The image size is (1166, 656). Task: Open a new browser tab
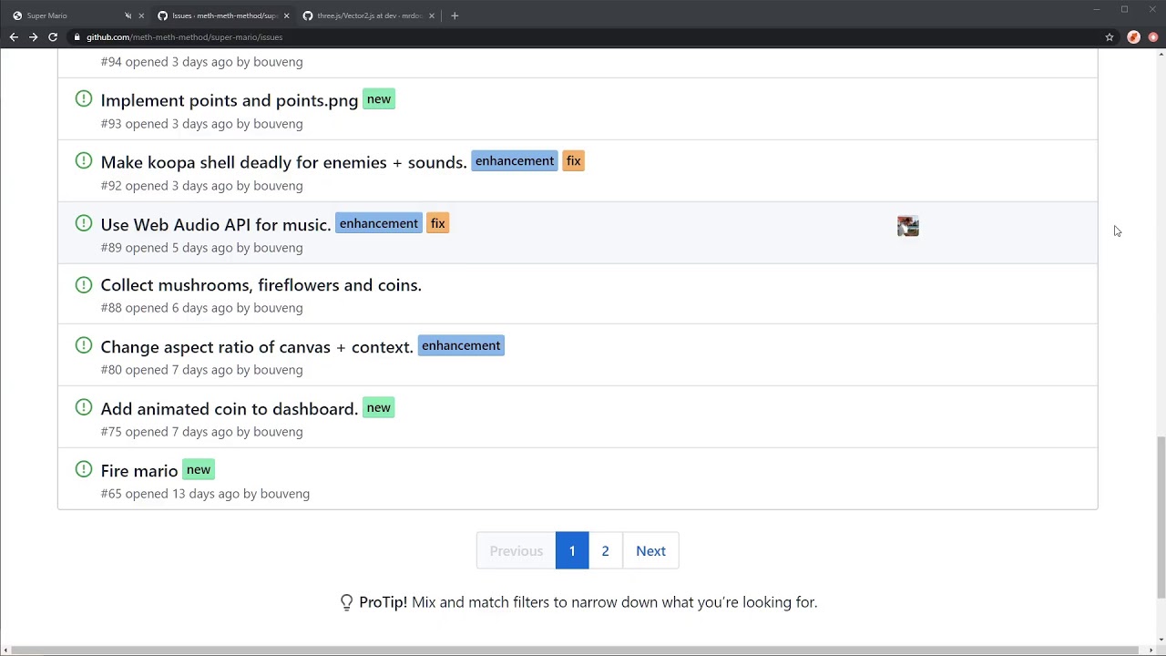[455, 15]
